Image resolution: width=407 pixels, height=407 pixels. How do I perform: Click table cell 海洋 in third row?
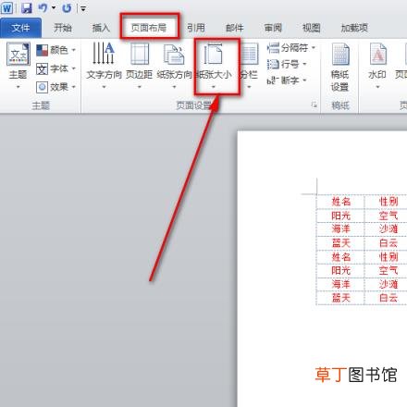[340, 229]
